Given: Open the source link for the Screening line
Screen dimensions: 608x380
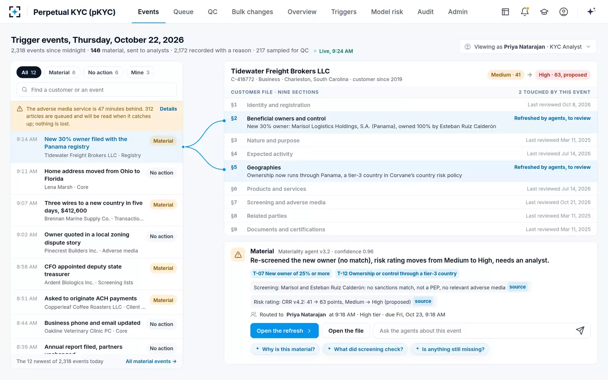Looking at the screenshot, I should [x=518, y=287].
